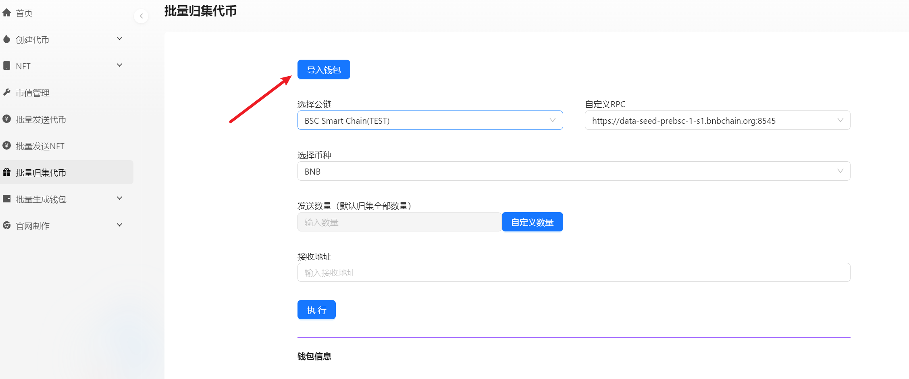Open 市值管理 menu item
This screenshot has height=379, width=909.
[33, 93]
